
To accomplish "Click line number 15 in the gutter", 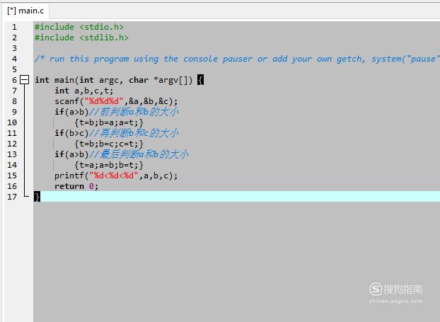I will 12,176.
